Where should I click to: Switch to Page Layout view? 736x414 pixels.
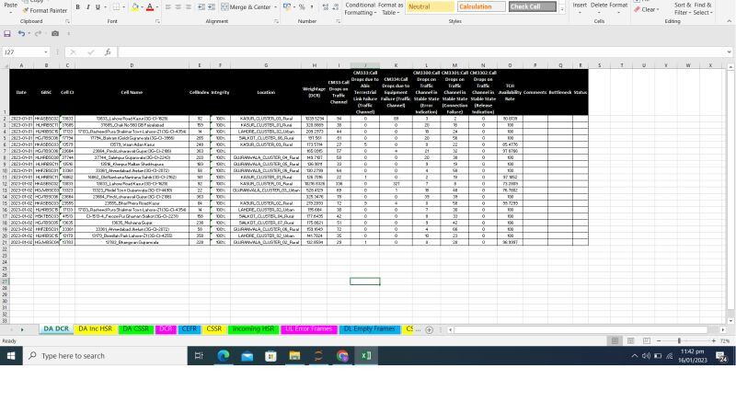pyautogui.click(x=630, y=340)
